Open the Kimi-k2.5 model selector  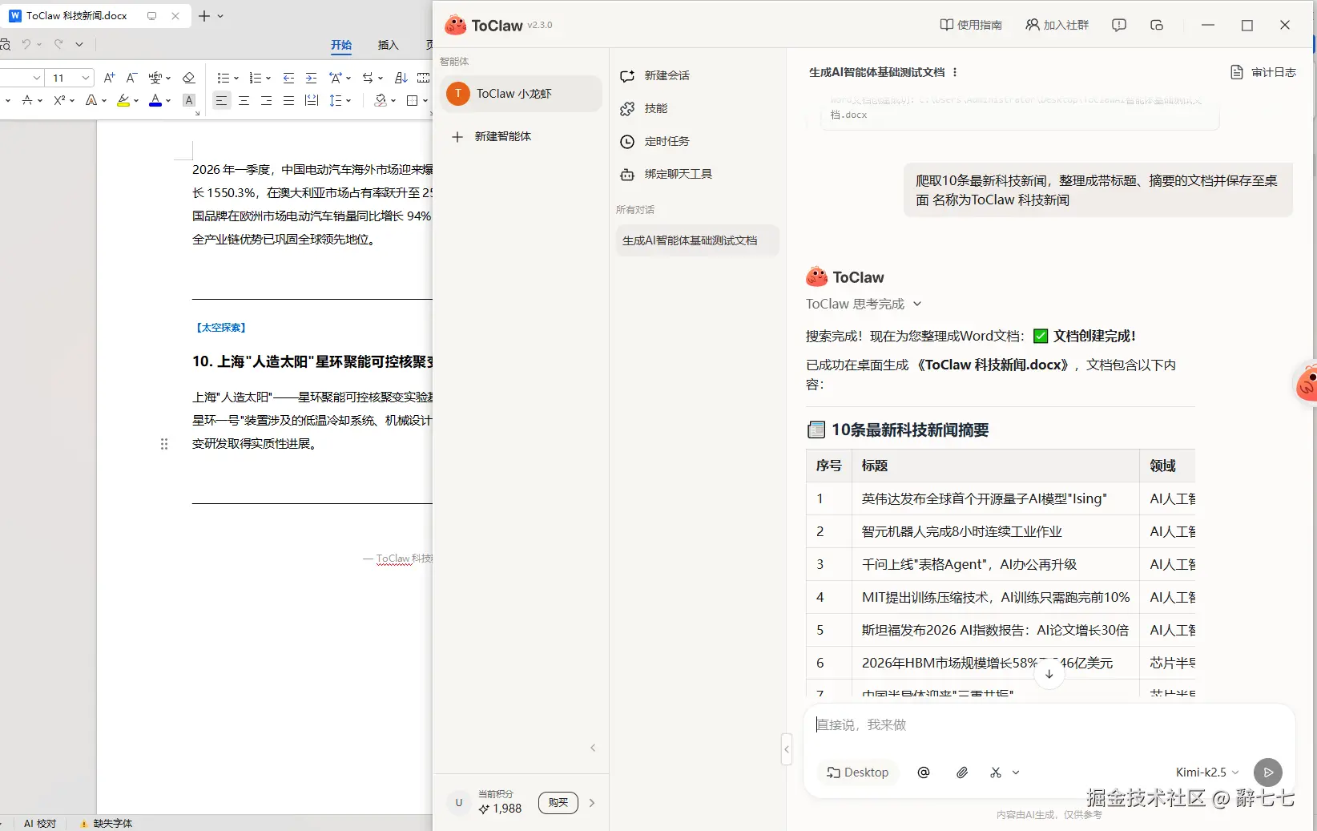click(x=1207, y=773)
